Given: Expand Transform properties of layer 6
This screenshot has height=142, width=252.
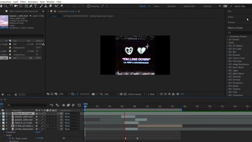Looking at the screenshot, I should coord(4,132).
